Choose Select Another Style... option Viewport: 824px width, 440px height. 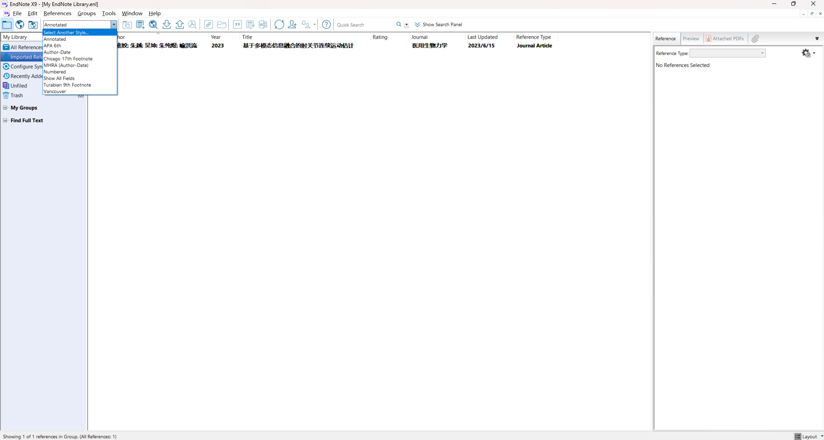tap(80, 33)
